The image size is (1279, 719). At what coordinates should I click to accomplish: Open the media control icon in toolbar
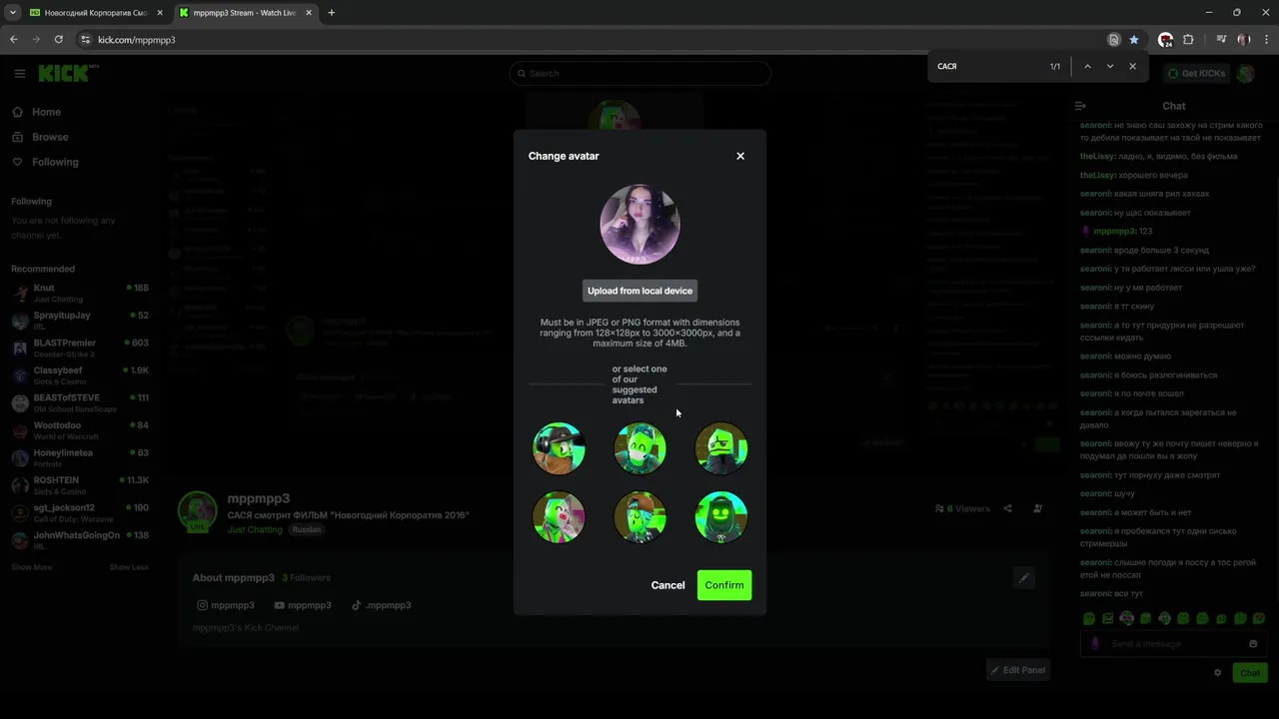[1221, 40]
